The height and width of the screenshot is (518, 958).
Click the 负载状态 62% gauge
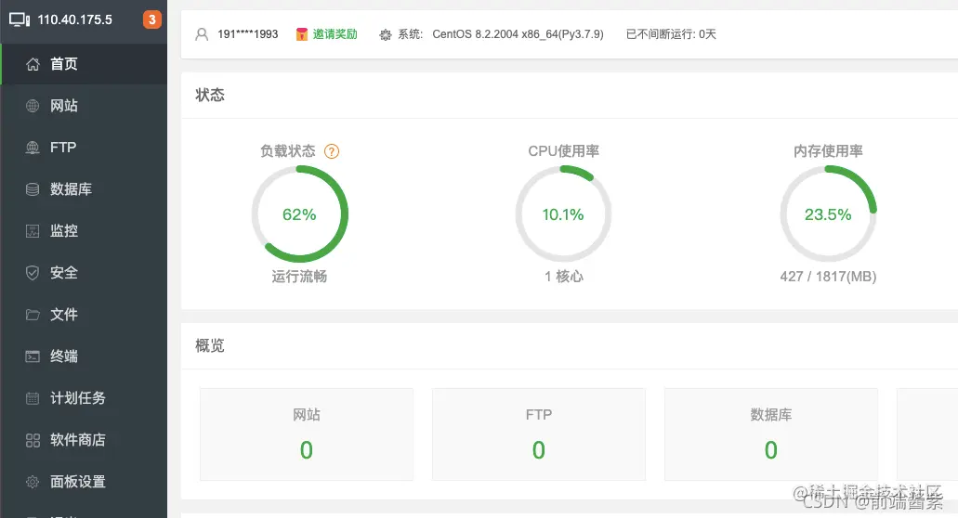pos(300,214)
